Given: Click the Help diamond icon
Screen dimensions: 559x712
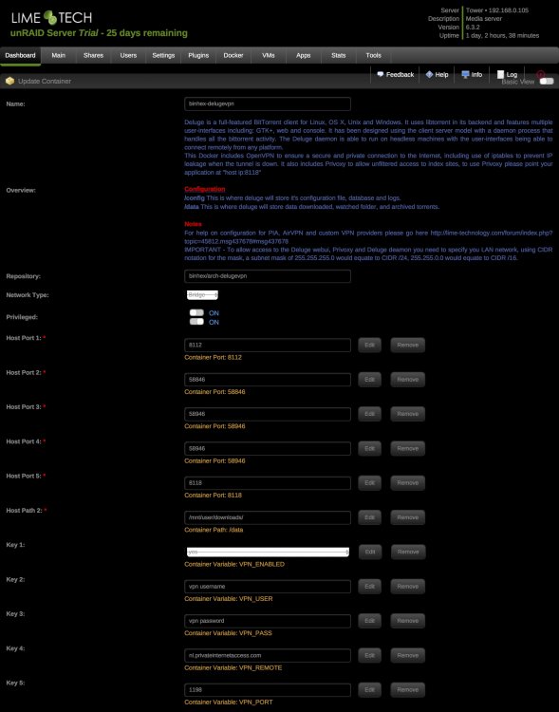Looking at the screenshot, I should coord(429,74).
